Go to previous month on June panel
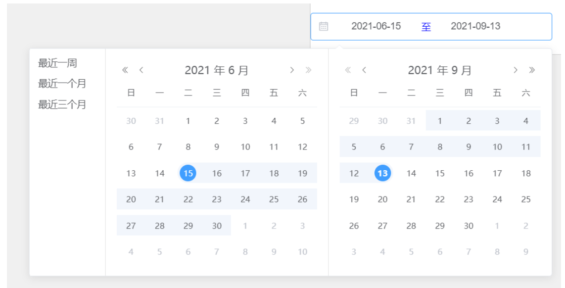The height and width of the screenshot is (288, 565). (141, 70)
